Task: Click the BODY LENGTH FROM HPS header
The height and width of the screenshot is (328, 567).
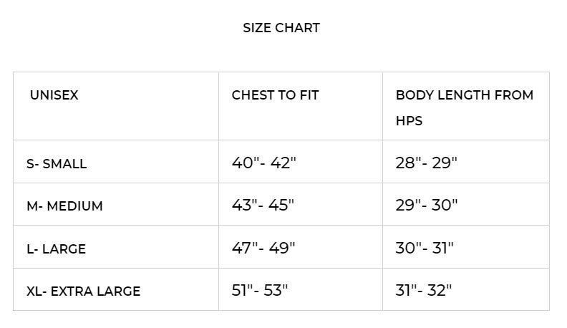Action: tap(464, 107)
